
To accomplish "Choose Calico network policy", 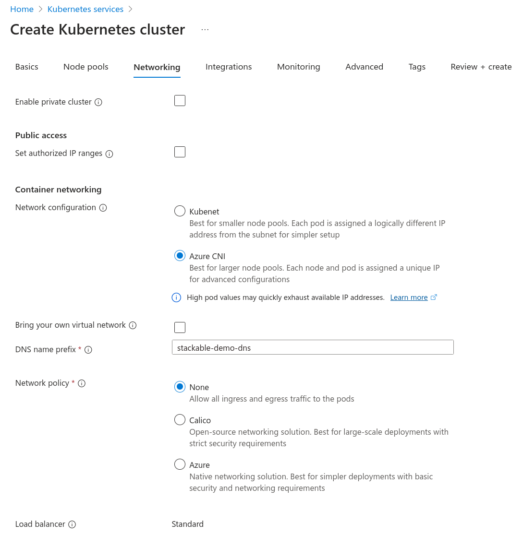I will point(180,420).
